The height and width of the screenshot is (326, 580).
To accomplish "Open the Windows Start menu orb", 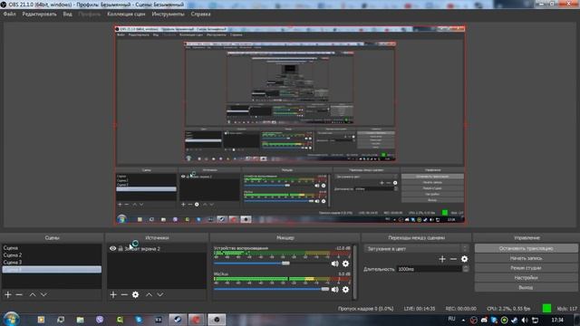I will [x=12, y=319].
